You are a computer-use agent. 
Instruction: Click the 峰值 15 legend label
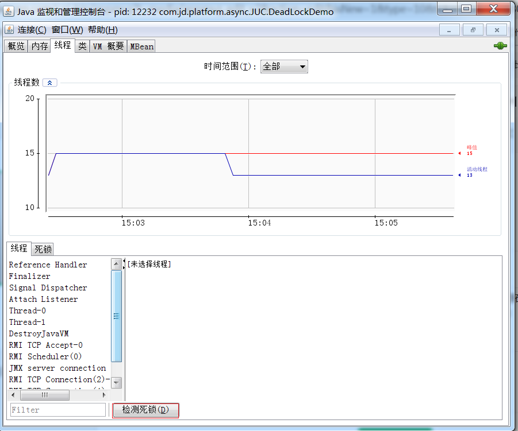[x=471, y=150]
